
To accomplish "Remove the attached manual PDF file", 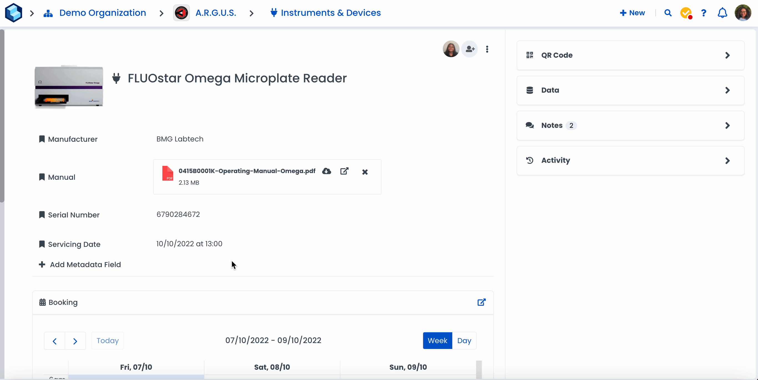I will 365,172.
